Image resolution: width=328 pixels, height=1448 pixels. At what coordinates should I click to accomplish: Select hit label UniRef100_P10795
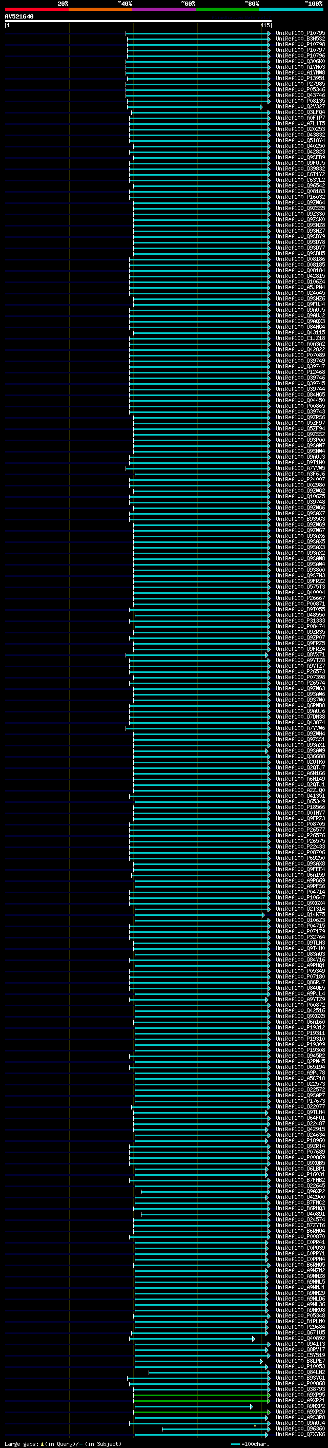[x=300, y=33]
